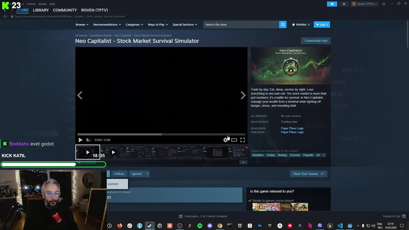Open Wishlist with 72 items
Screen dimensions: 409x230
coord(301,25)
